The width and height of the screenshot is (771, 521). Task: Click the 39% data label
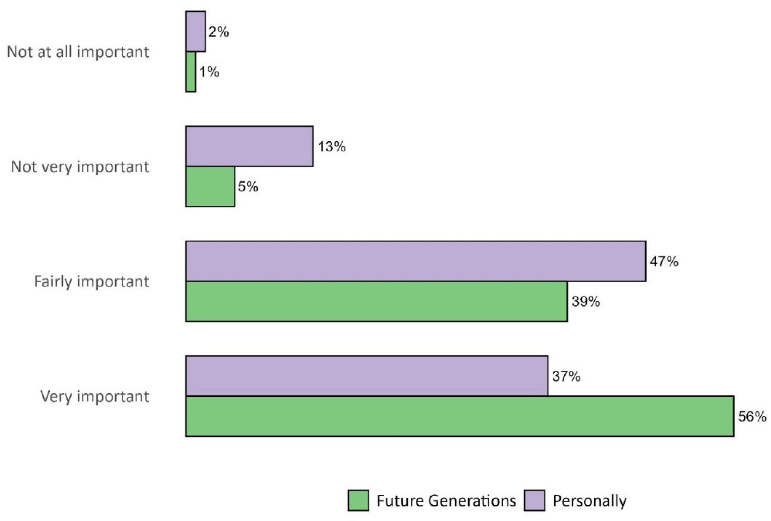point(586,302)
